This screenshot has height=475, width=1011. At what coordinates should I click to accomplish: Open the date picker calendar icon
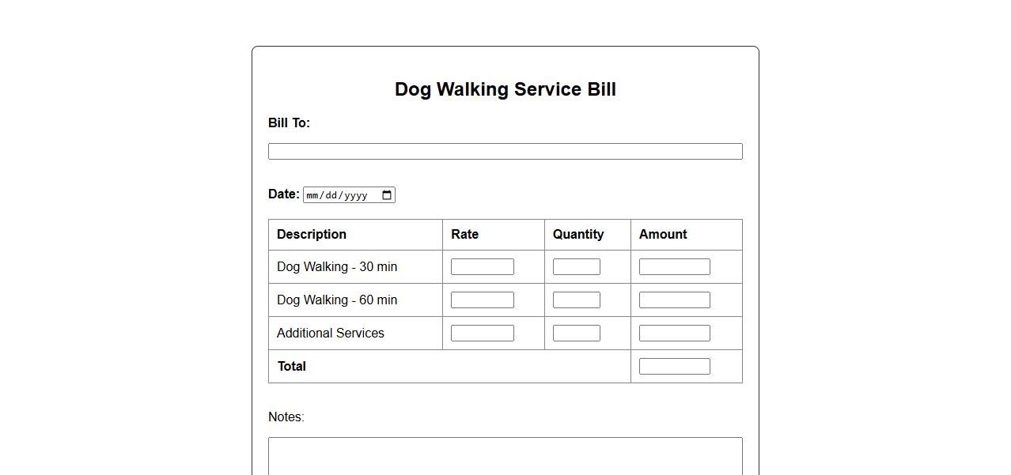(x=387, y=195)
